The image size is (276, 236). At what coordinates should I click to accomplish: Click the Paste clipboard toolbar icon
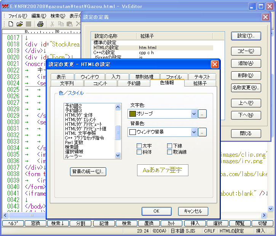[70, 24]
